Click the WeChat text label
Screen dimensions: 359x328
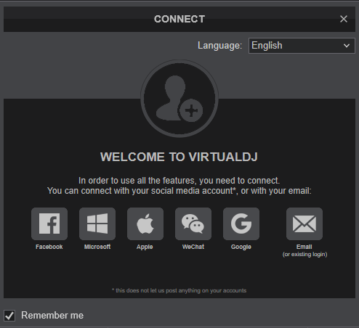193,247
